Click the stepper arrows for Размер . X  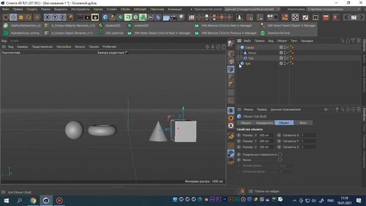tap(274, 135)
